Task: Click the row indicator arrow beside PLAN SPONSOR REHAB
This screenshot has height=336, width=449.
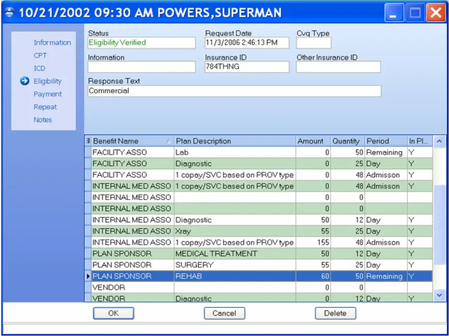Action: (x=89, y=276)
